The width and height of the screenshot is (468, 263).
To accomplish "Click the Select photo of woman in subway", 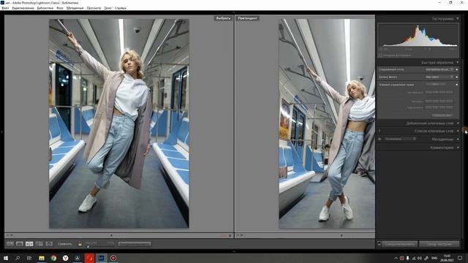I will click(x=119, y=123).
